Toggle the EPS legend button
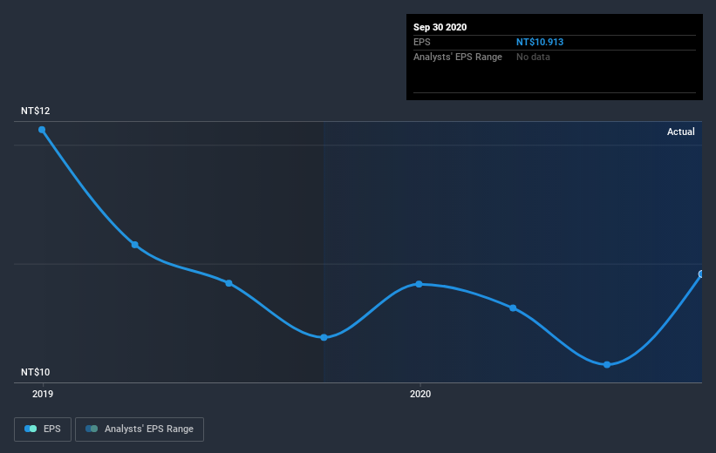Image resolution: width=716 pixels, height=453 pixels. [43, 429]
